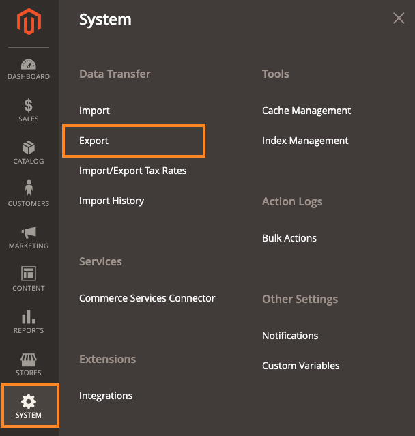
Task: Click the Extensions section heading
Action: coord(107,360)
